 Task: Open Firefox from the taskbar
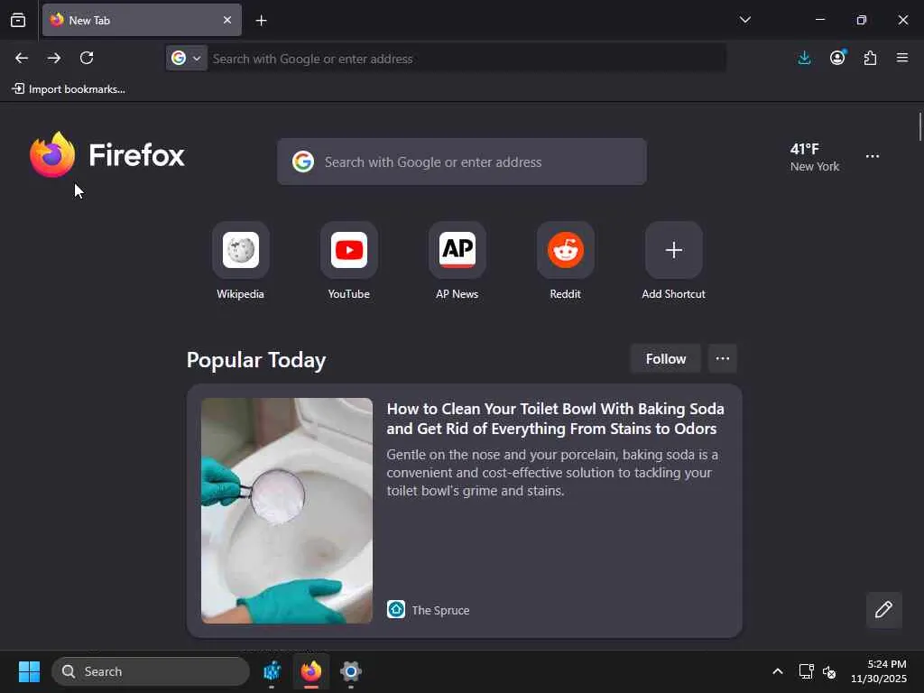(x=311, y=671)
